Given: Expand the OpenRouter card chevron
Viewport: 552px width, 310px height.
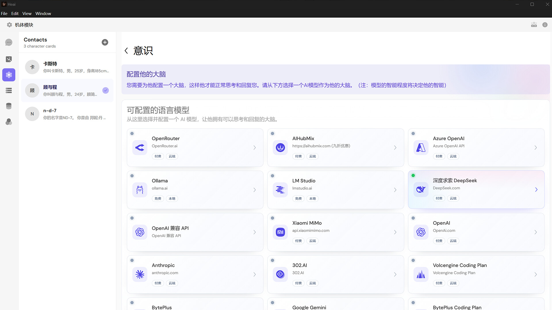Looking at the screenshot, I should pyautogui.click(x=255, y=148).
